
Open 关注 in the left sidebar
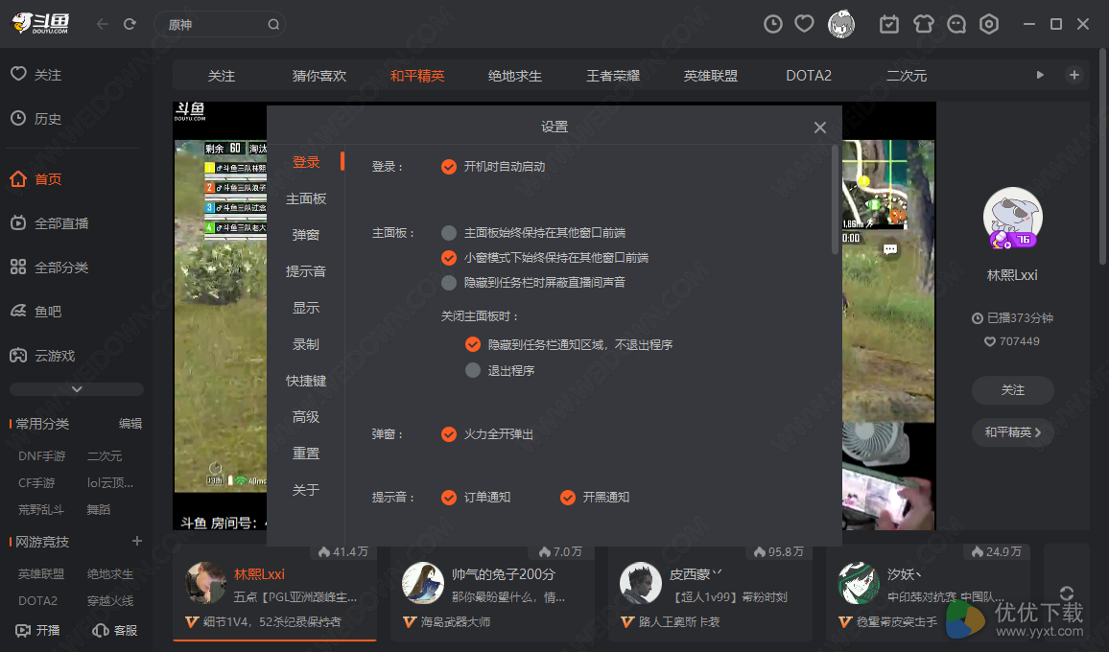[x=36, y=74]
